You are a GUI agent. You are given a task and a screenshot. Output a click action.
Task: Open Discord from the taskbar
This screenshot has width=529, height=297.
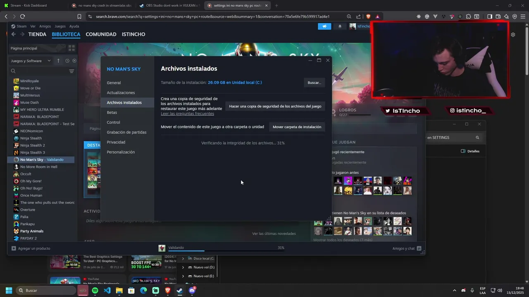[x=192, y=290]
